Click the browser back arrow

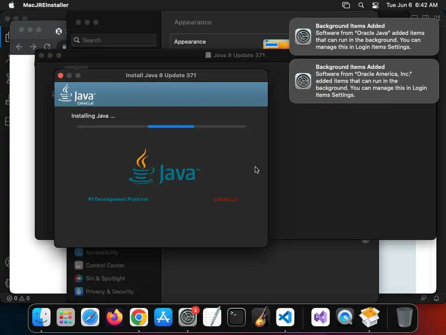click(19, 46)
